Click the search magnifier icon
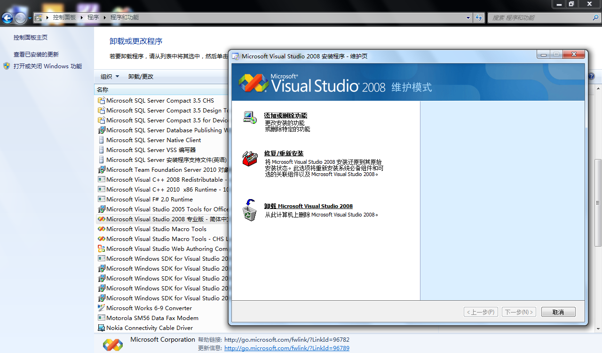Screen dimensions: 602x353 pos(596,17)
